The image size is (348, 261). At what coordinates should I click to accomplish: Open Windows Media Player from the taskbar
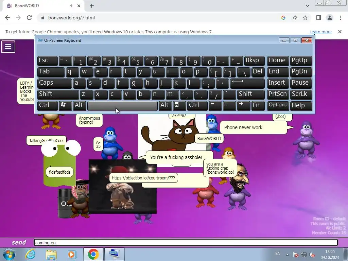coord(71,254)
